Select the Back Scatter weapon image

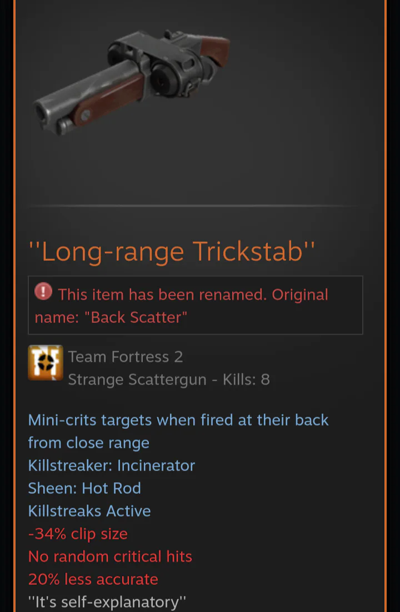[x=132, y=81]
